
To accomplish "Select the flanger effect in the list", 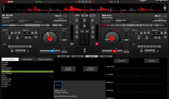I will point(4,77).
